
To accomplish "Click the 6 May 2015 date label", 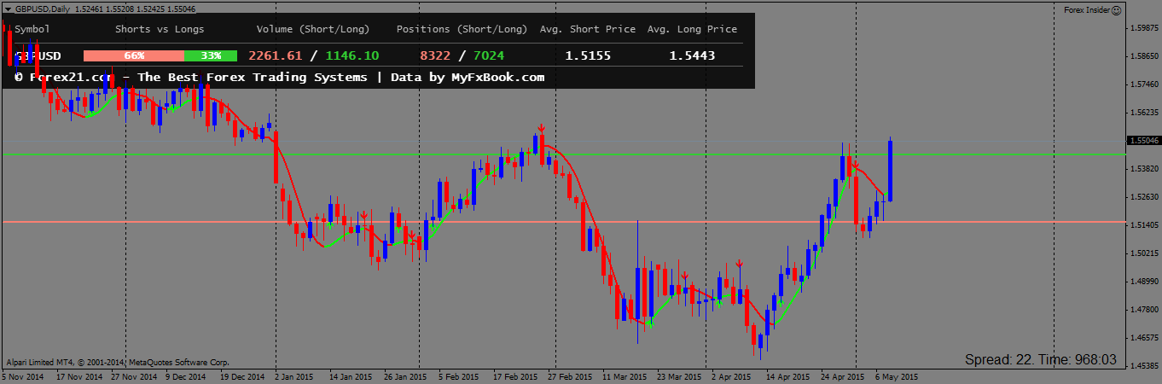I will click(896, 375).
